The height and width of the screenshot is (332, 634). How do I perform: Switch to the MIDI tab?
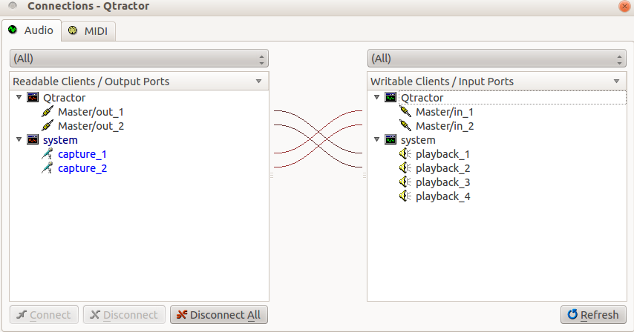tap(88, 31)
